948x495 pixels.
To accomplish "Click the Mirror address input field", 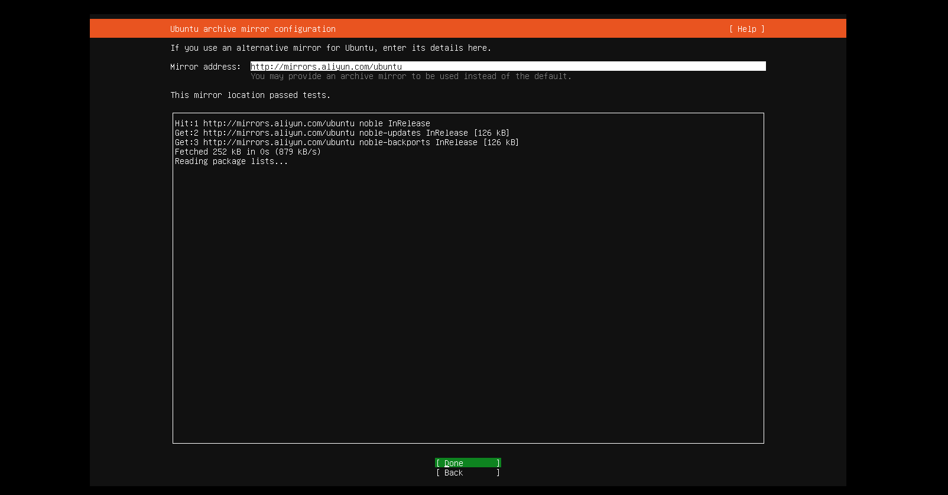I will [x=507, y=67].
